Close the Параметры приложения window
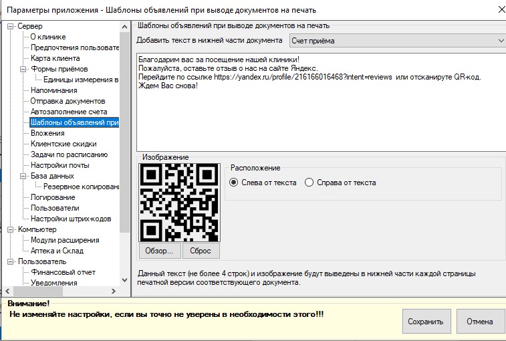Image resolution: width=506 pixels, height=341 pixels. point(501,9)
